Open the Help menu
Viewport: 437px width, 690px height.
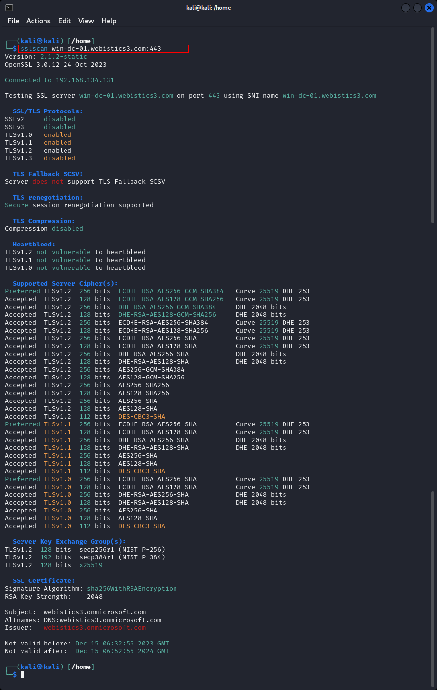(109, 21)
